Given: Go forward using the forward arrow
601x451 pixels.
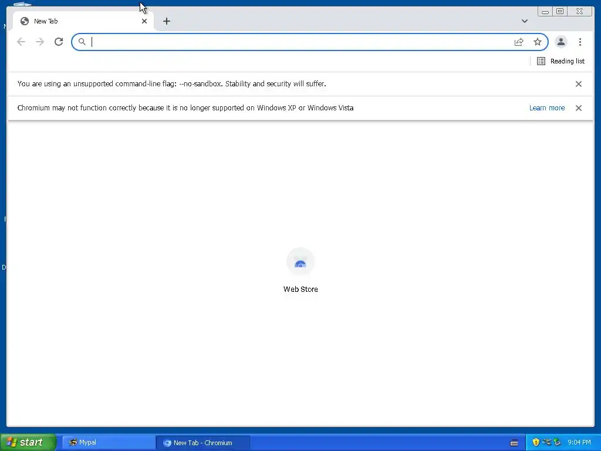Looking at the screenshot, I should (40, 42).
